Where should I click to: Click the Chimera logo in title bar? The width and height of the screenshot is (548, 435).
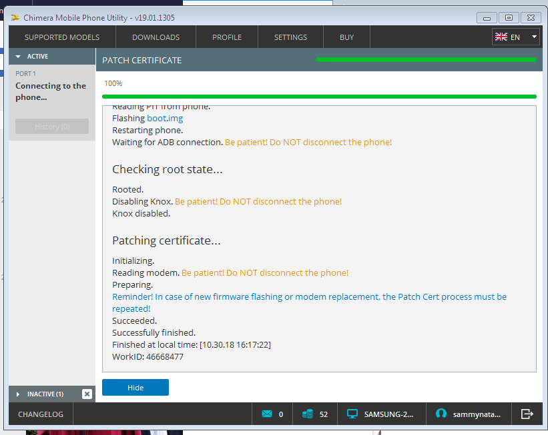click(x=15, y=17)
